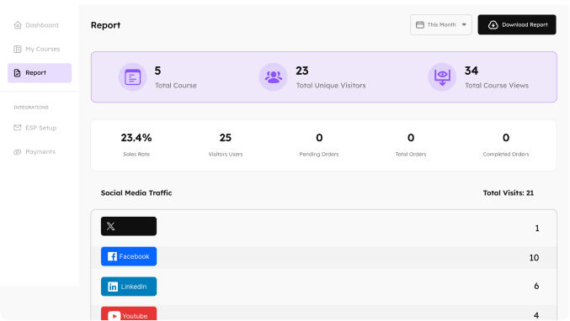The image size is (570, 321).
Task: Click the Total Course Views label
Action: click(497, 86)
